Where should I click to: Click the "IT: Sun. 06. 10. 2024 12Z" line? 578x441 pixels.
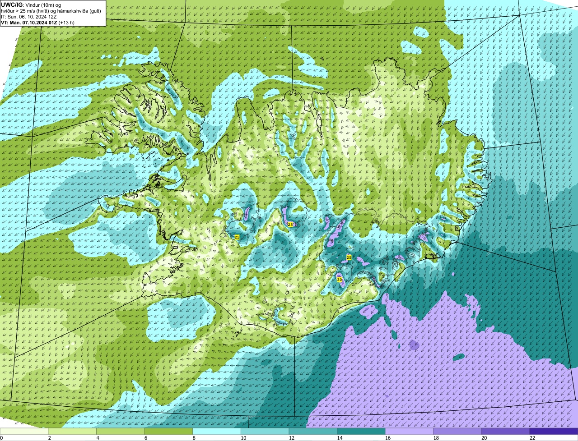coord(28,17)
